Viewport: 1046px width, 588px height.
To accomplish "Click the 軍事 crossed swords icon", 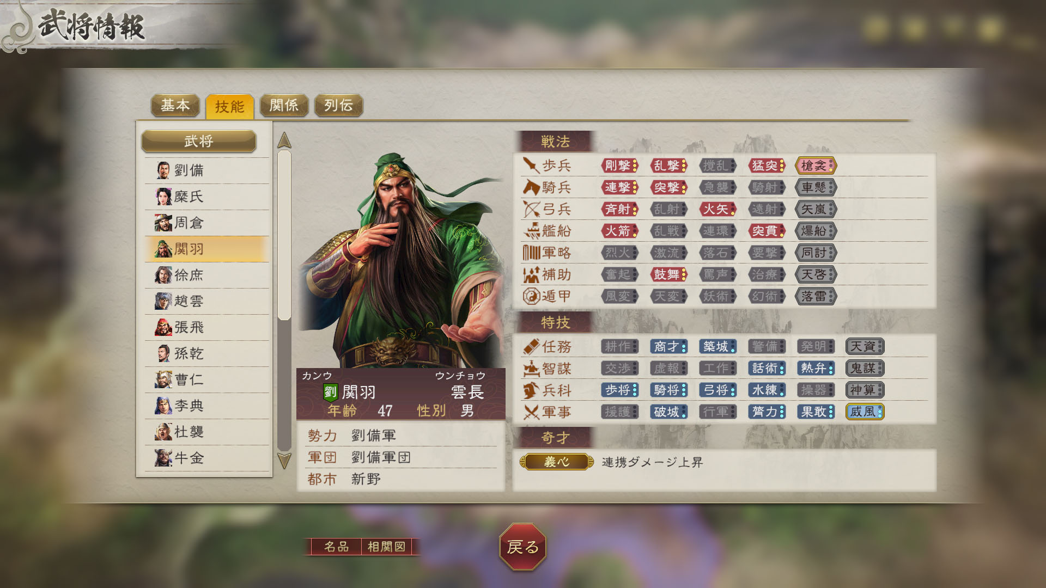I will (x=531, y=412).
